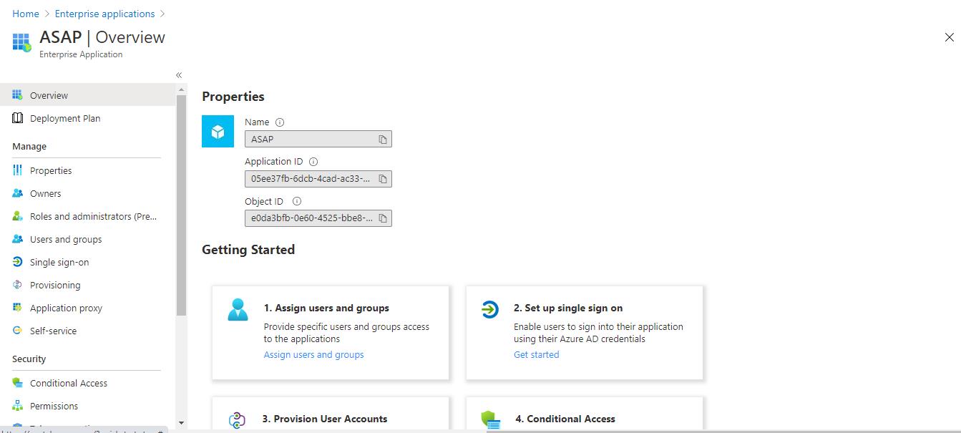Click the Provisioning icon in sidebar
This screenshot has height=433, width=961.
click(18, 285)
